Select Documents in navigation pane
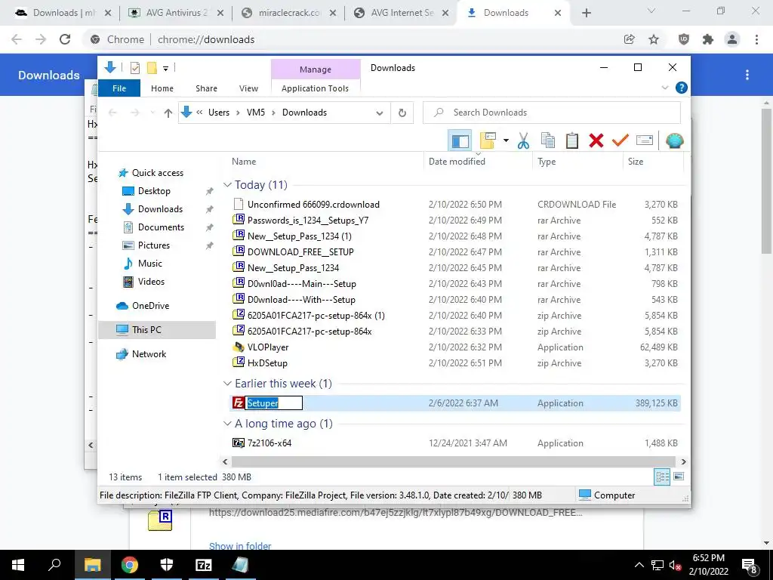Viewport: 773px width, 580px height. pos(161,227)
